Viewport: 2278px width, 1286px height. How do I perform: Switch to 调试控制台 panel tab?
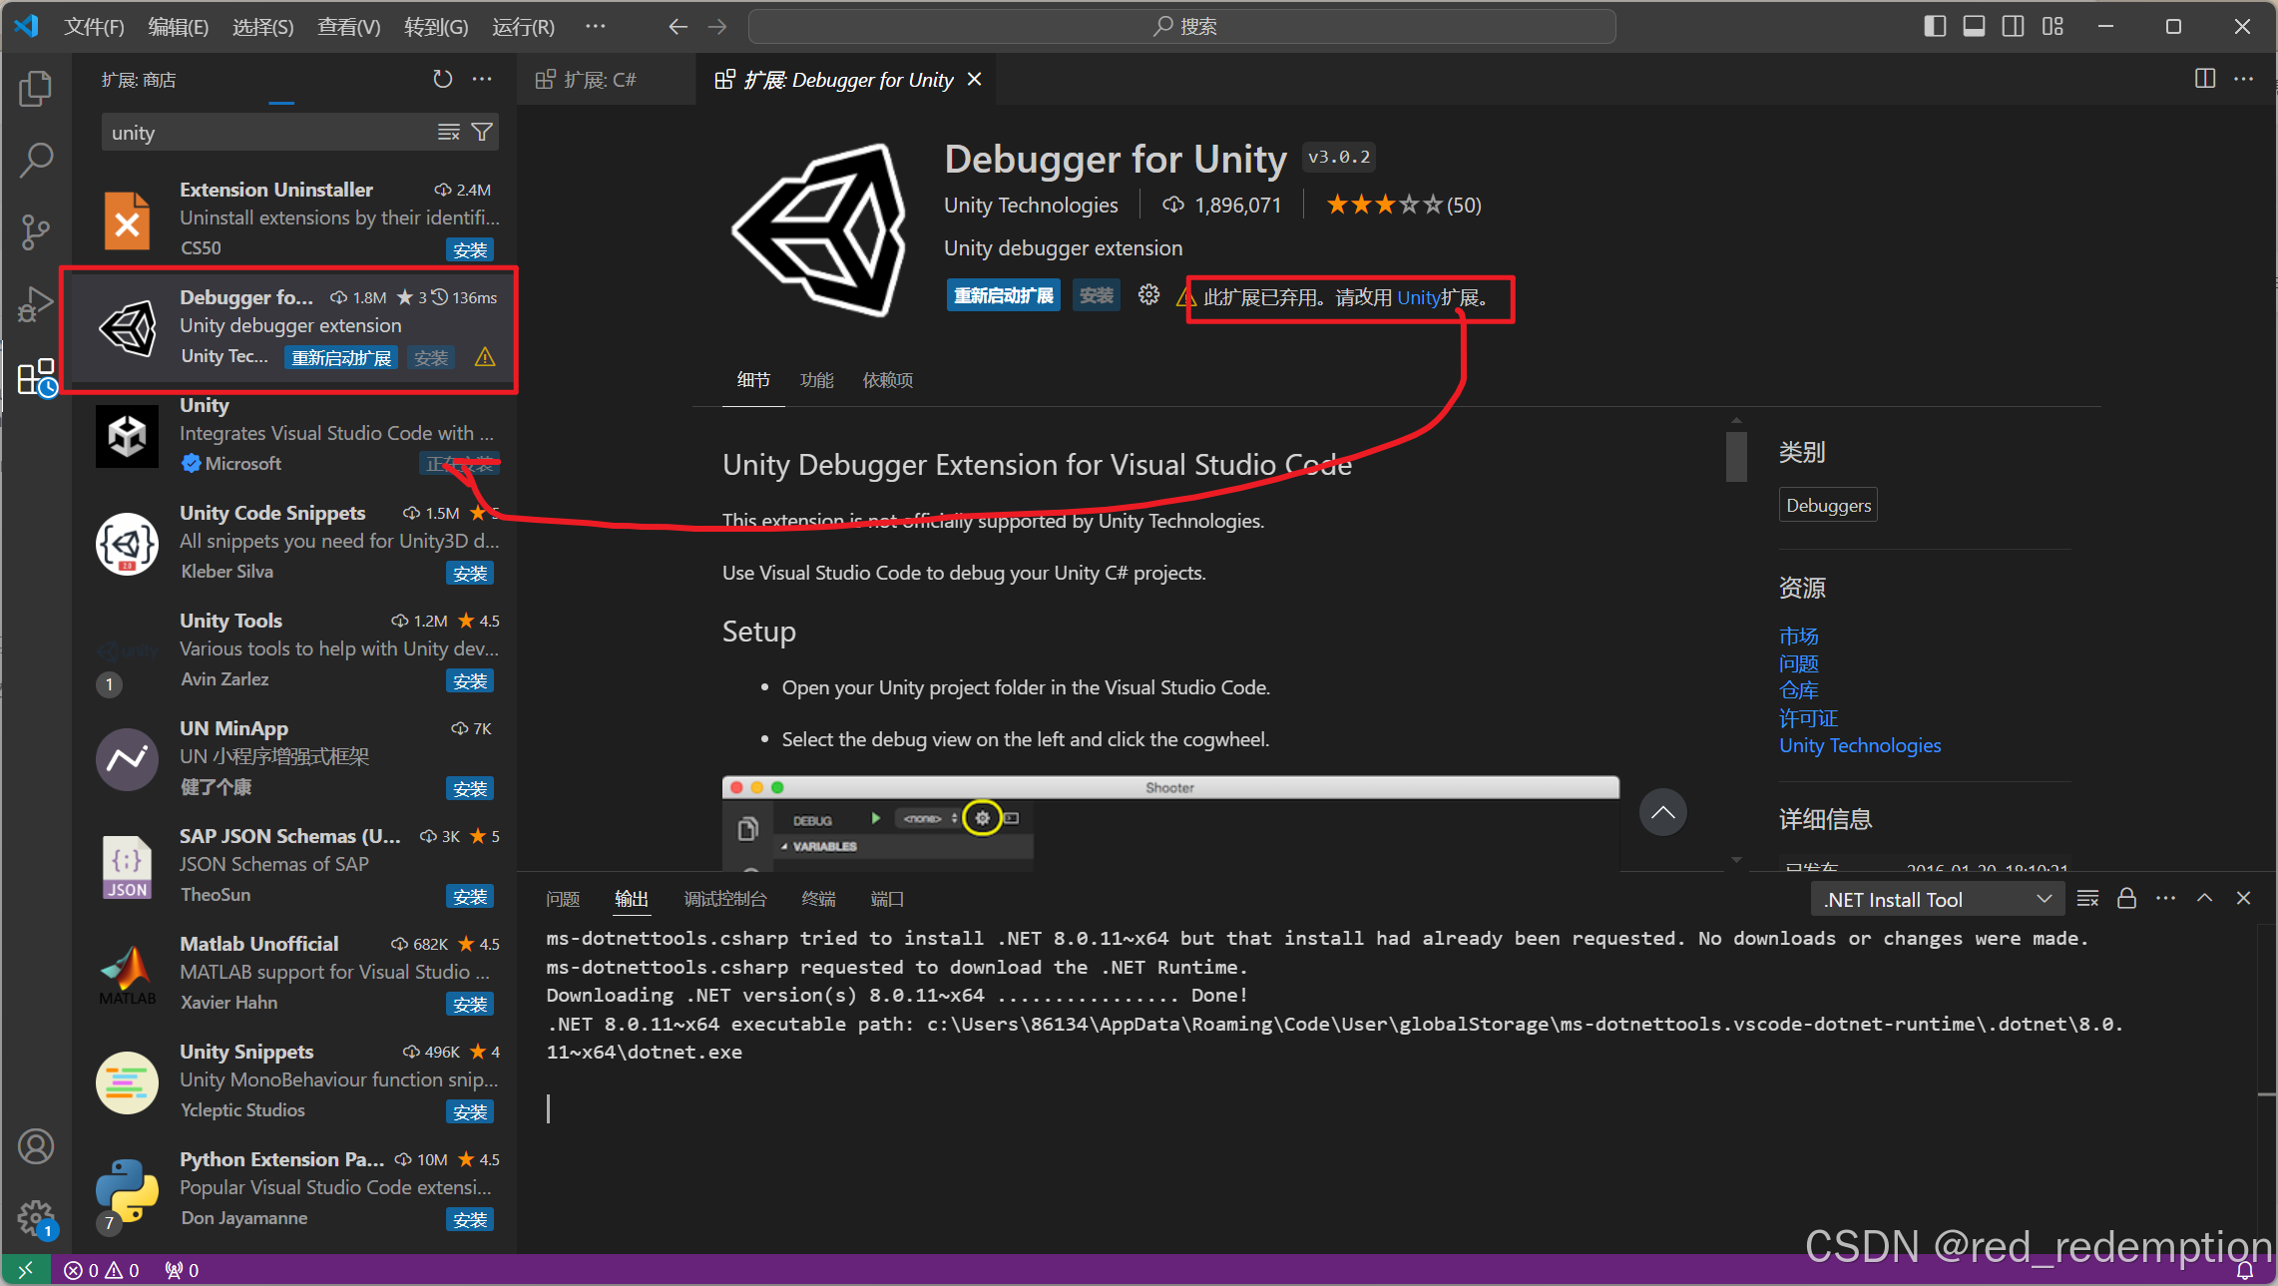725,899
